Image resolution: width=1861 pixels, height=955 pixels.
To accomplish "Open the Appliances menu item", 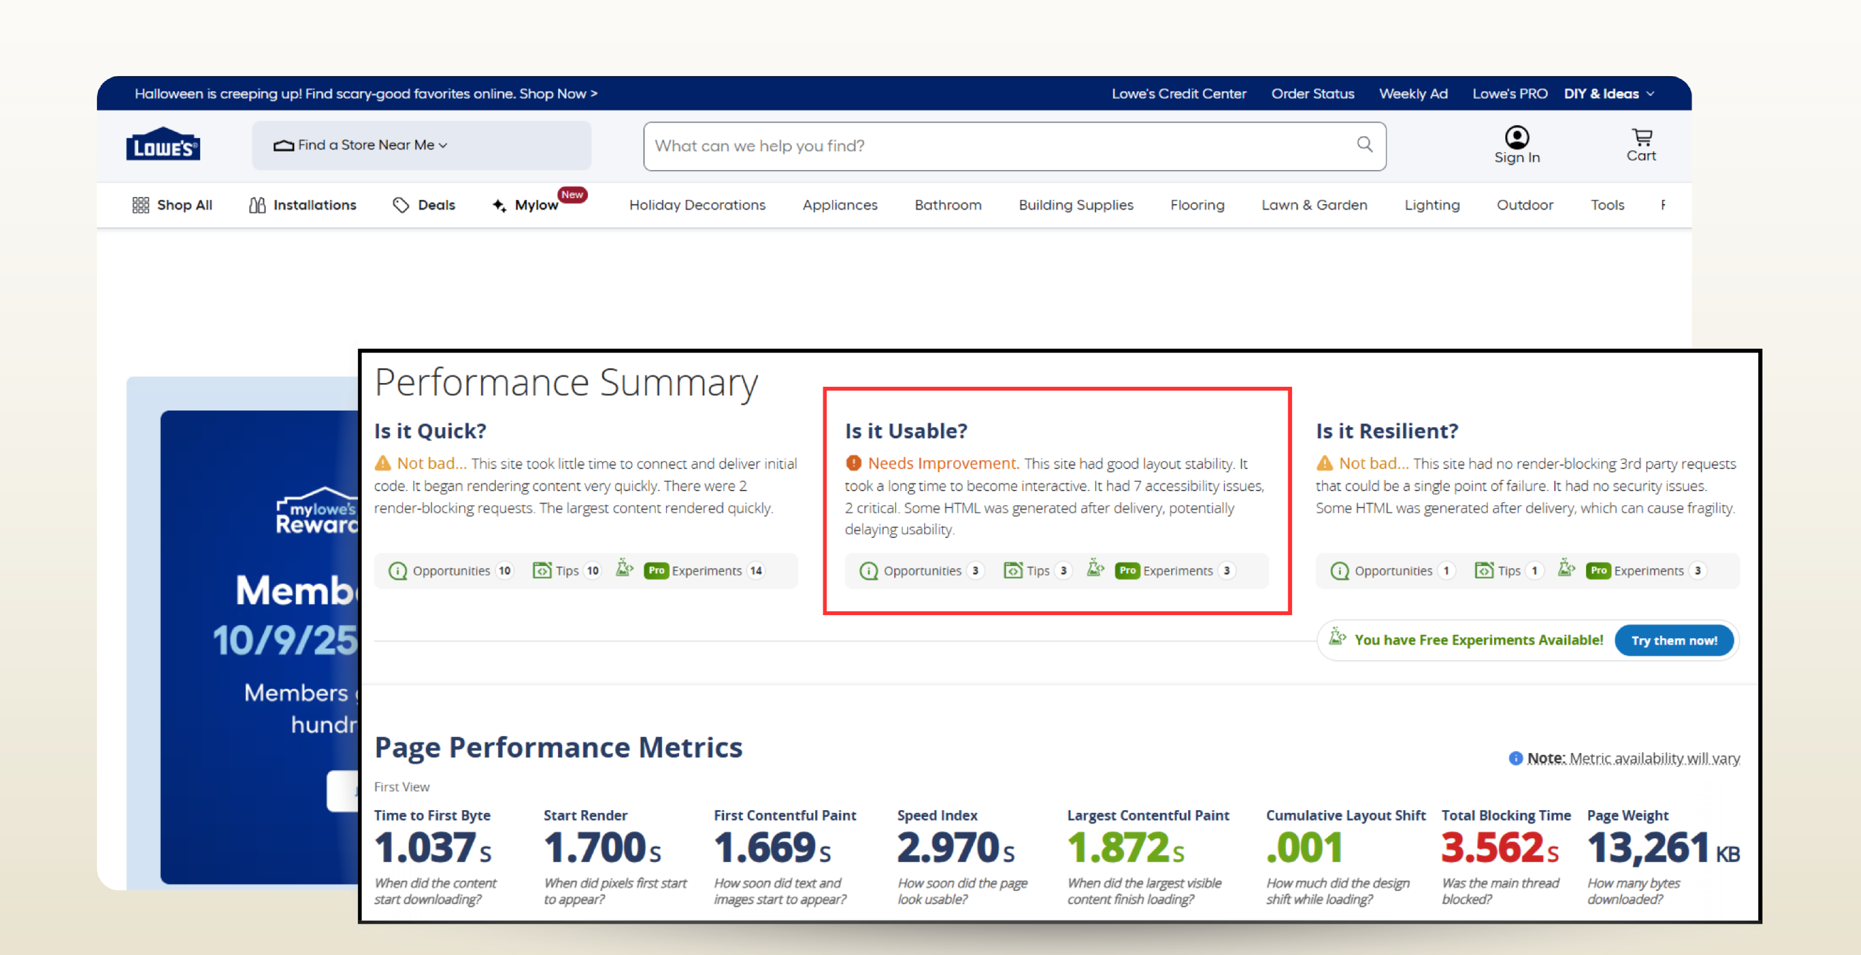I will pyautogui.click(x=839, y=205).
